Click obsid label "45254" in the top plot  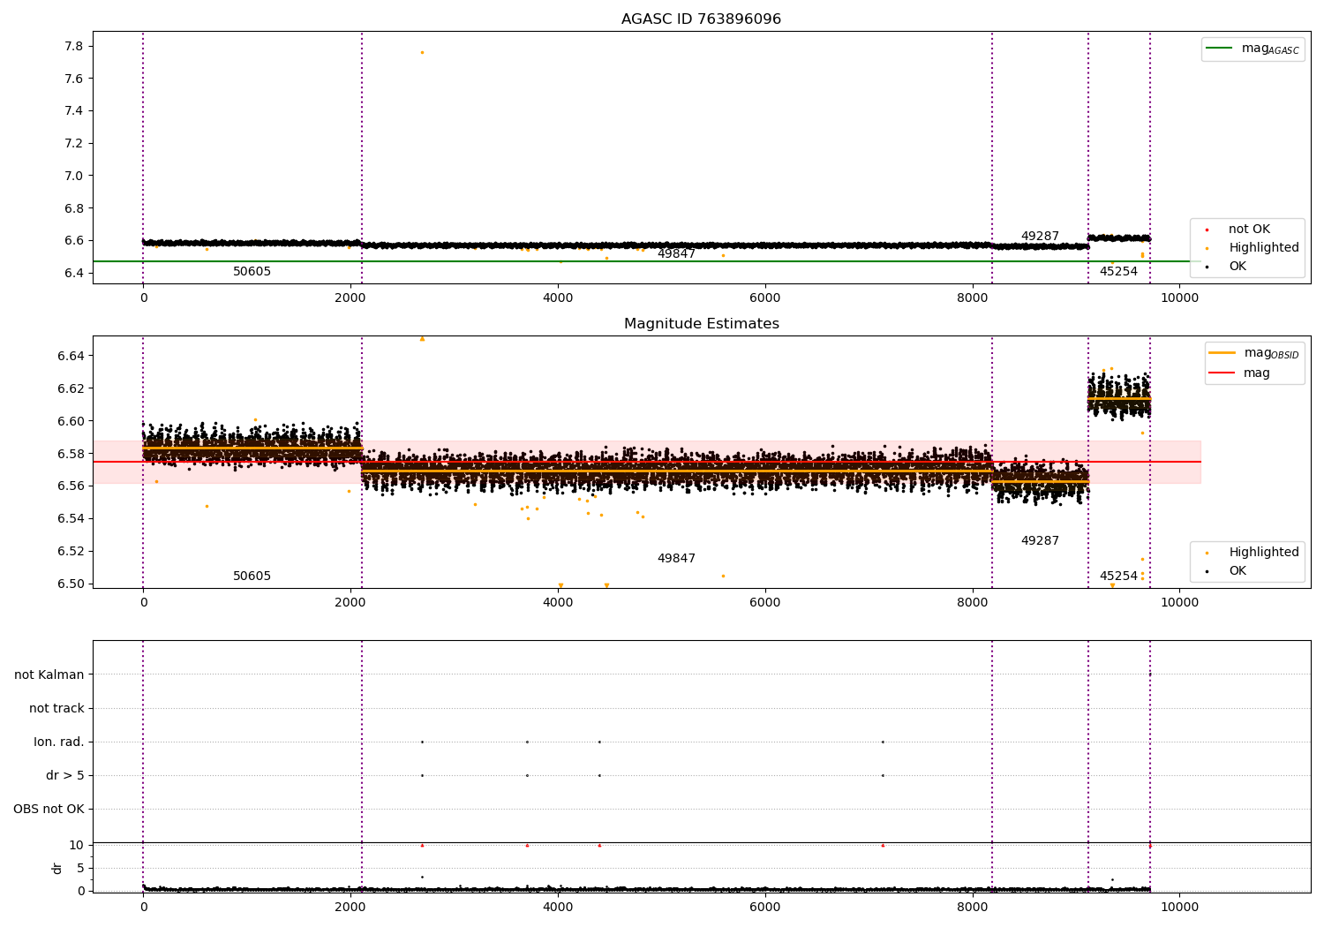tap(1118, 272)
